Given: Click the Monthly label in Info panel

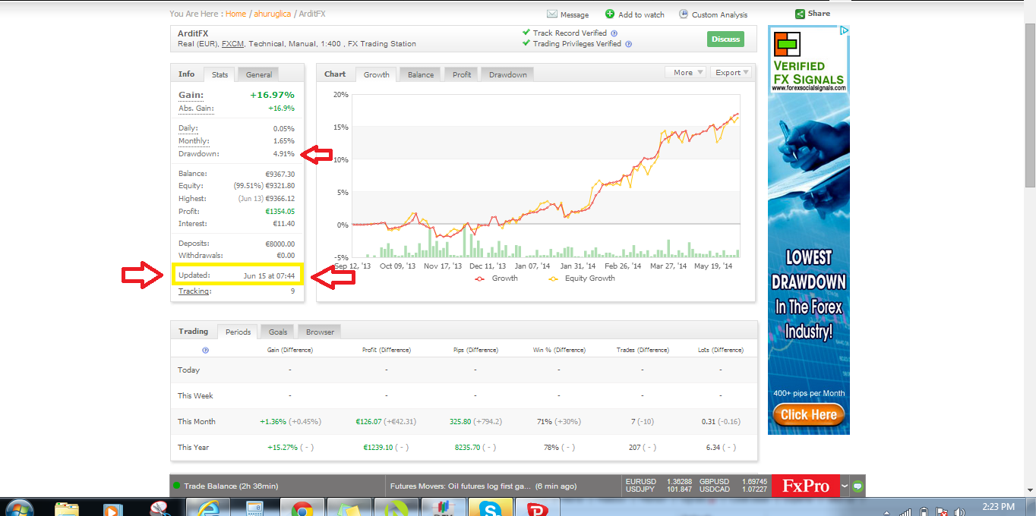Looking at the screenshot, I should pos(194,141).
